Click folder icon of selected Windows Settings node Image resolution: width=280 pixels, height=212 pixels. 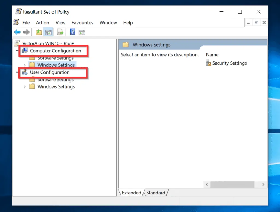[x=32, y=65]
